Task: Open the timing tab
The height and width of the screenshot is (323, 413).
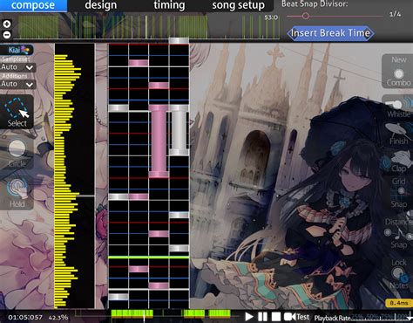Action: [x=169, y=5]
